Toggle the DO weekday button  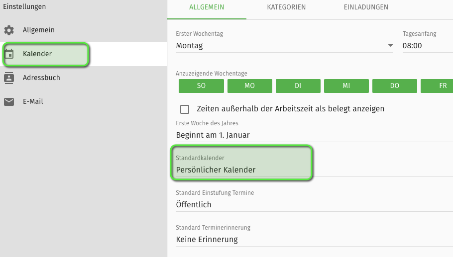pyautogui.click(x=394, y=86)
